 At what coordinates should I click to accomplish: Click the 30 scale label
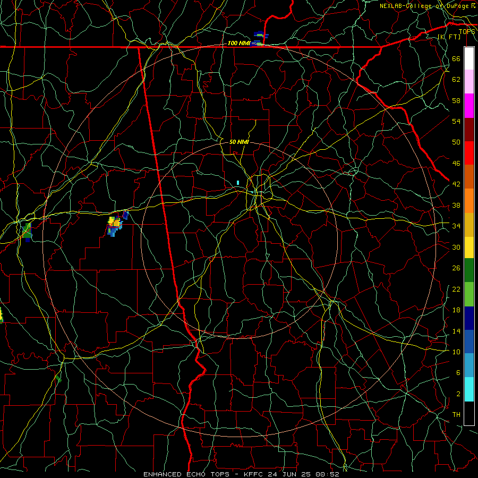pyautogui.click(x=456, y=247)
